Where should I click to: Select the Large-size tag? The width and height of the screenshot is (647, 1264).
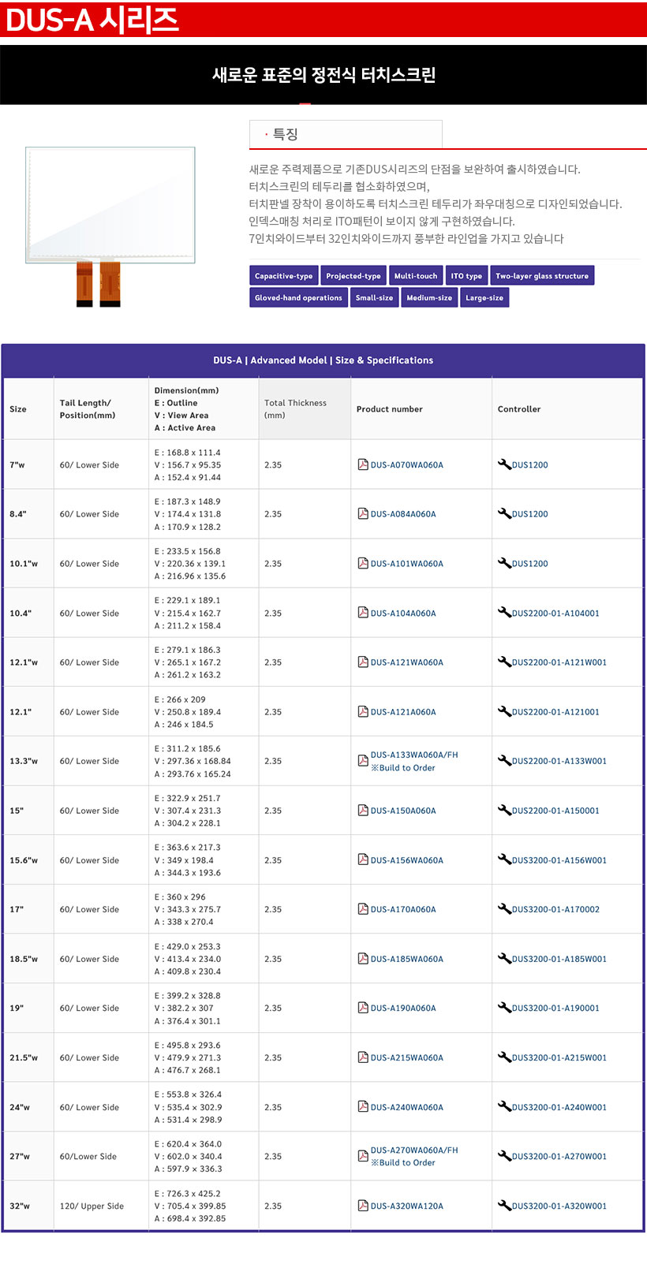pos(484,298)
